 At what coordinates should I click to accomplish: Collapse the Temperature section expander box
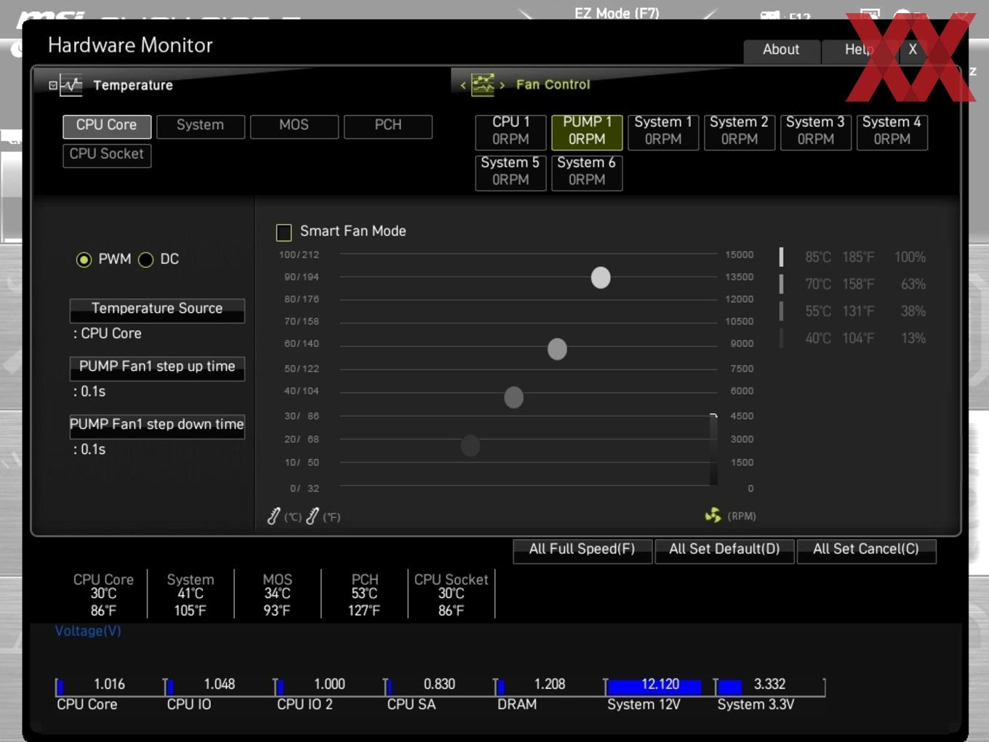click(53, 85)
